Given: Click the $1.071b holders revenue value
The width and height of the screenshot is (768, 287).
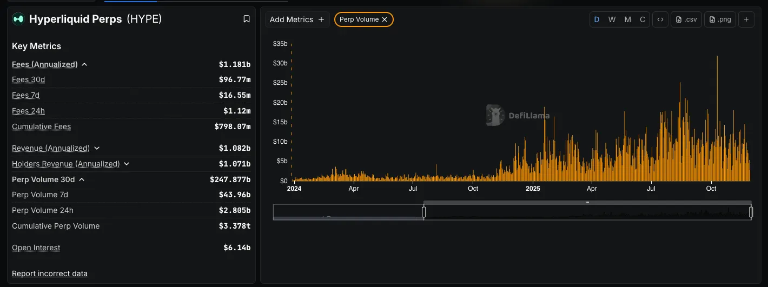Looking at the screenshot, I should pos(235,164).
